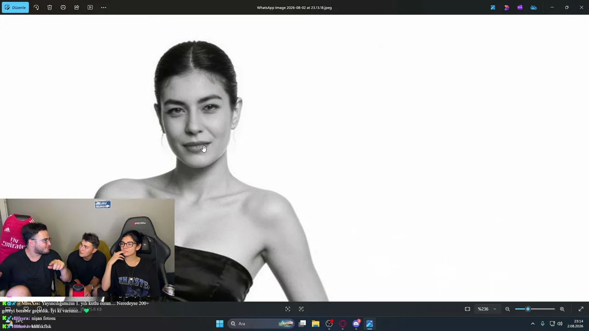Screen dimensions: 589x331
Task: Restore down the Photos window
Action: 567,7
